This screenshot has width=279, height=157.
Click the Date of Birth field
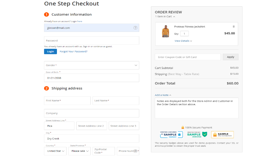[x=92, y=78]
